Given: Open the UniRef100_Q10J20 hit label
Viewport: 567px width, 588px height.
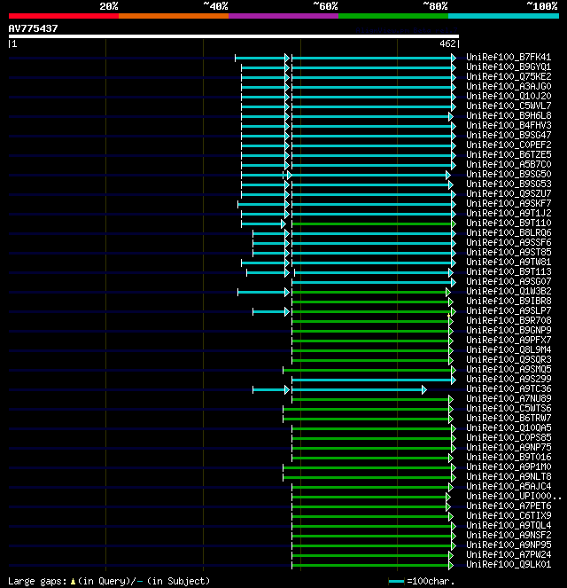Looking at the screenshot, I should (509, 96).
